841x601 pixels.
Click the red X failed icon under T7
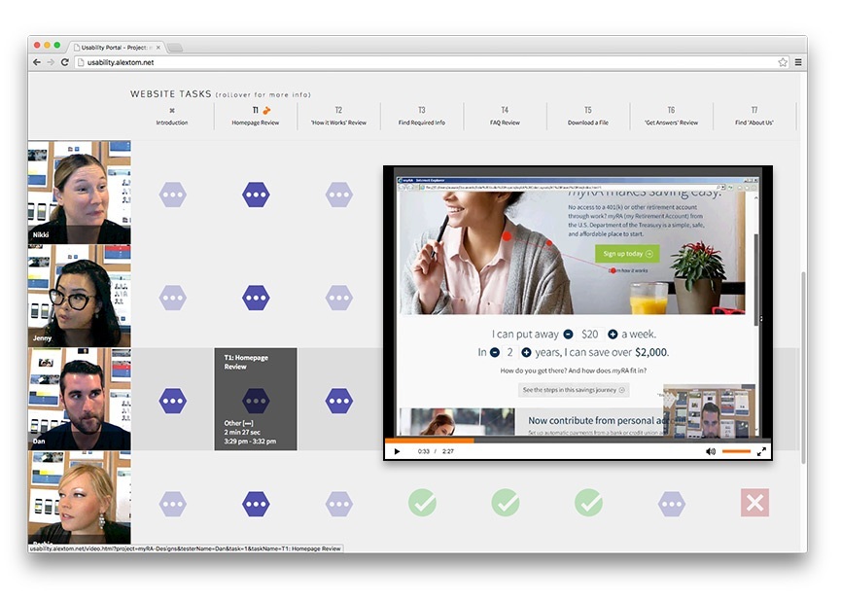coord(754,503)
